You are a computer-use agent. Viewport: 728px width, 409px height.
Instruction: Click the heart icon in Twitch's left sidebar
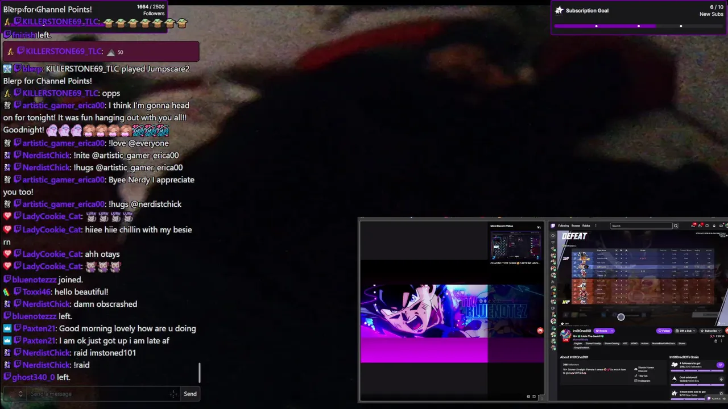[553, 242]
